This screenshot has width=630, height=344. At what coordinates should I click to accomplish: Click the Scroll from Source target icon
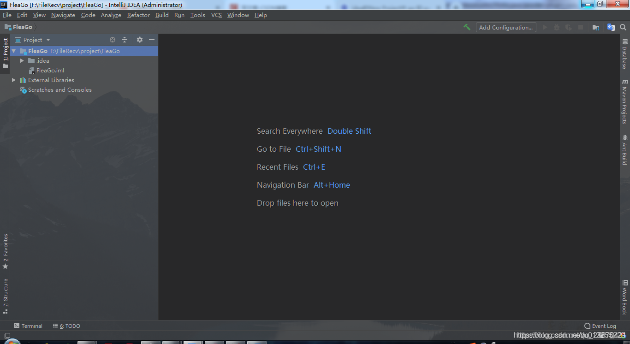click(x=113, y=40)
